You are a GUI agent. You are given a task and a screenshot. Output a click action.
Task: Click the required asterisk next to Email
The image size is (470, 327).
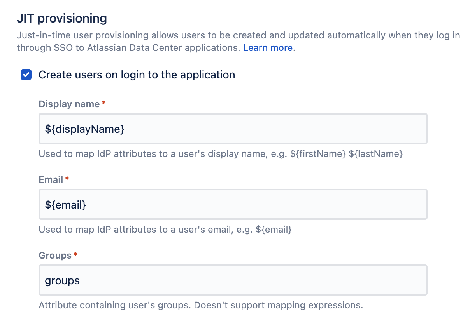(x=67, y=179)
